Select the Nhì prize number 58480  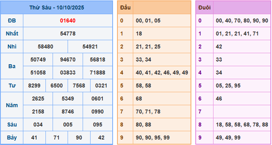point(45,46)
